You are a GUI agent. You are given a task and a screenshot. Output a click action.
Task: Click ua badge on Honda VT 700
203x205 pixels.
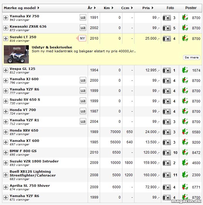click(x=83, y=111)
